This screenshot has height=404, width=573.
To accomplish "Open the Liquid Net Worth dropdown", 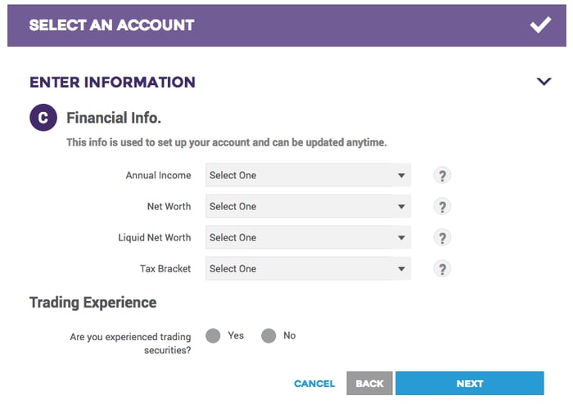I will point(308,237).
